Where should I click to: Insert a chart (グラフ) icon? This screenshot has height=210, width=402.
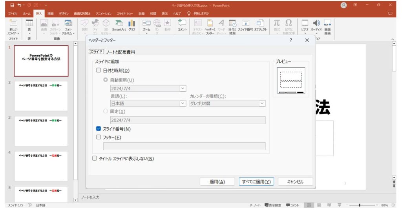(x=132, y=23)
